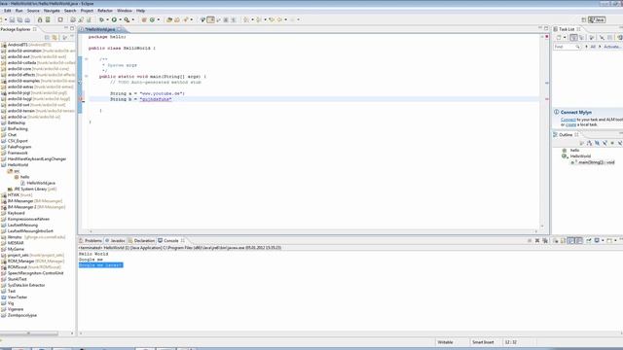Open the New Class dropdown arrow
Viewport: 623px width, 350px height.
[158, 19]
